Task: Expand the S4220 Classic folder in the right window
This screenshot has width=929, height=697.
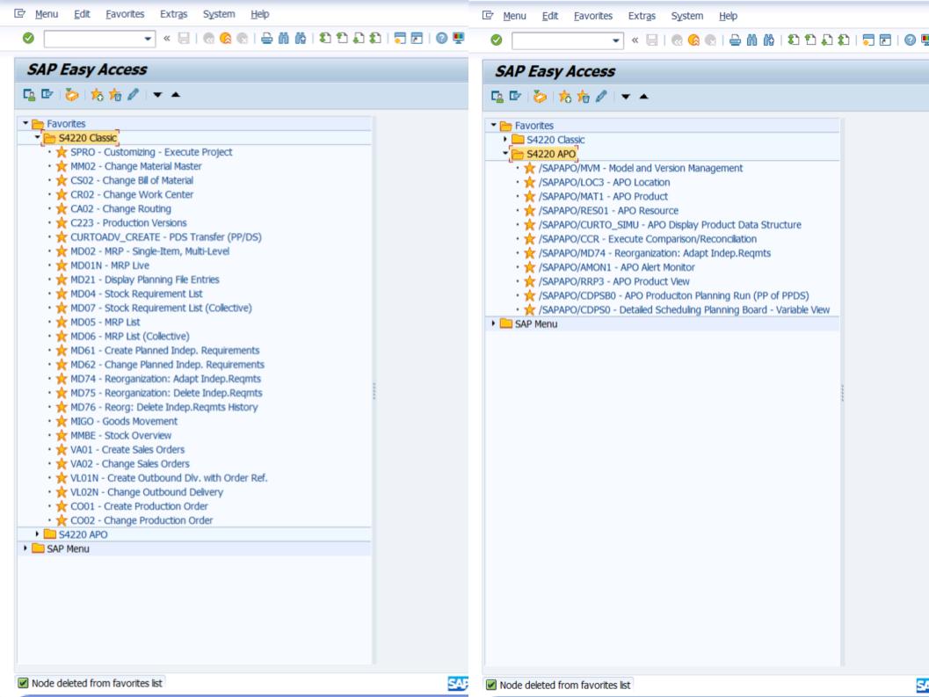Action: coord(505,139)
